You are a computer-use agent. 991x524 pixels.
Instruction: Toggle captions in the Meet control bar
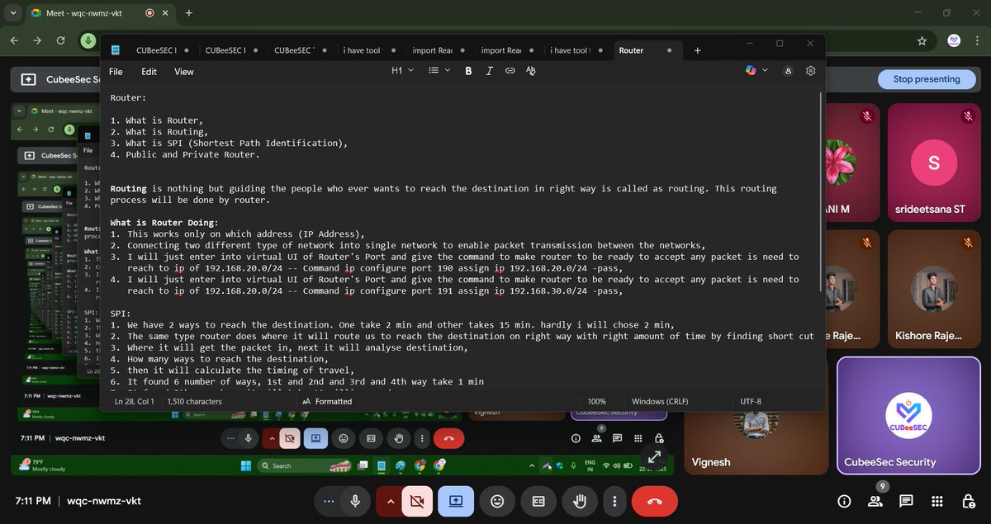click(x=538, y=501)
